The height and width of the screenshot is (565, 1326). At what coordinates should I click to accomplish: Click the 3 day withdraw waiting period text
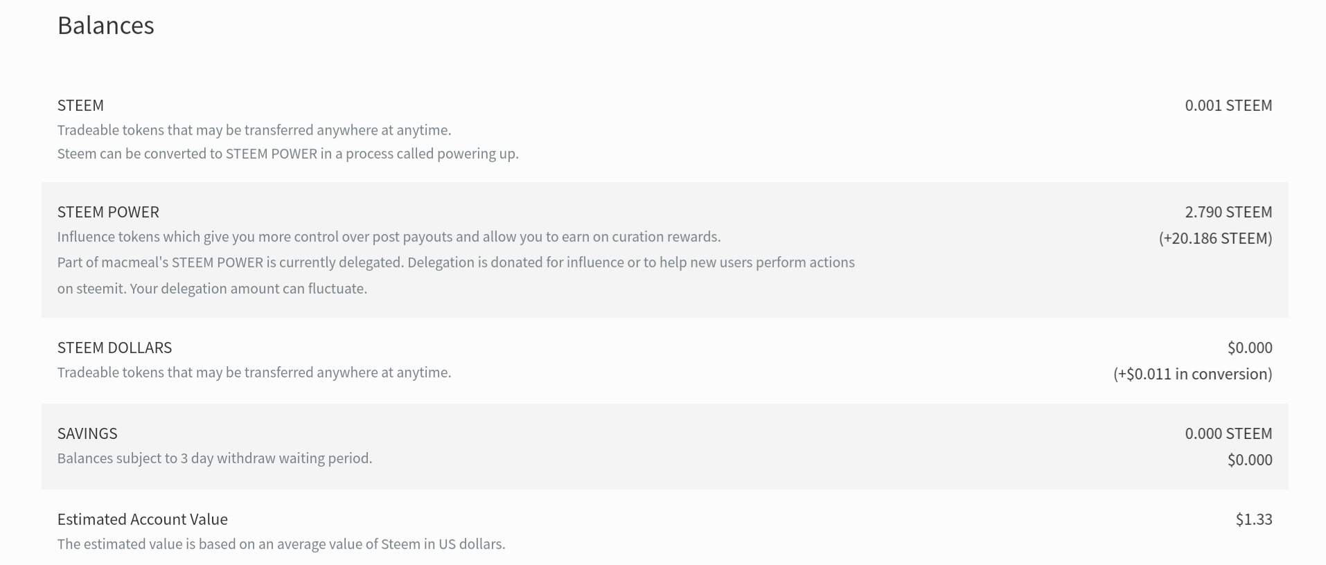pos(214,459)
